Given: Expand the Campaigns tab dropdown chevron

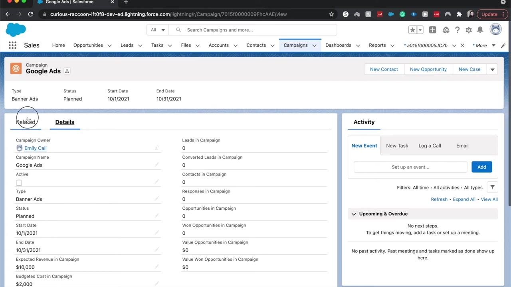Looking at the screenshot, I should [314, 45].
